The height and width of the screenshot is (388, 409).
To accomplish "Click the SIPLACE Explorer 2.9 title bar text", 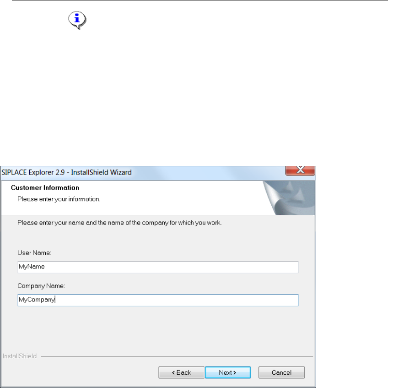I will [x=66, y=172].
